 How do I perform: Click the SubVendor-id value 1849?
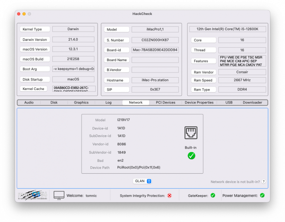pyautogui.click(x=121, y=152)
